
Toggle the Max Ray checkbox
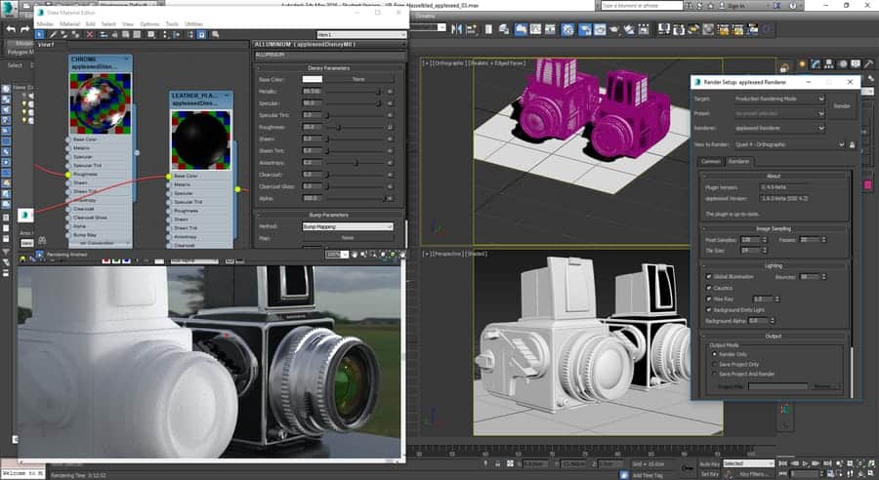point(709,300)
